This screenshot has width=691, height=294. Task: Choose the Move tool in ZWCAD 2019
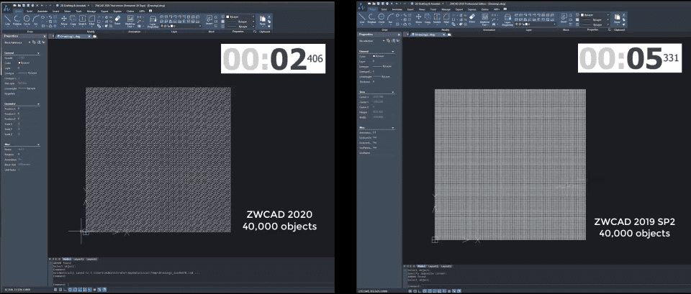click(x=419, y=19)
